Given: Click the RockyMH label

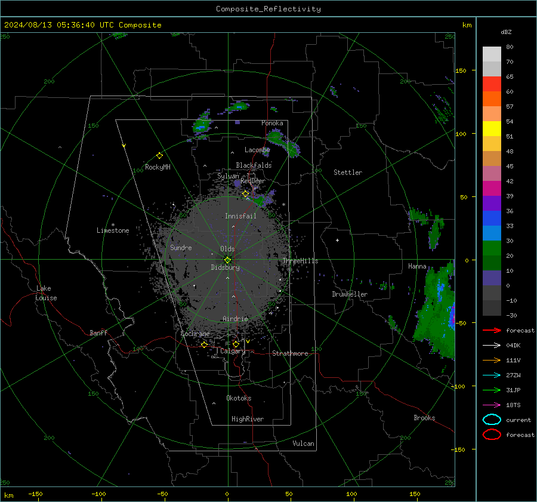Looking at the screenshot, I should (158, 167).
